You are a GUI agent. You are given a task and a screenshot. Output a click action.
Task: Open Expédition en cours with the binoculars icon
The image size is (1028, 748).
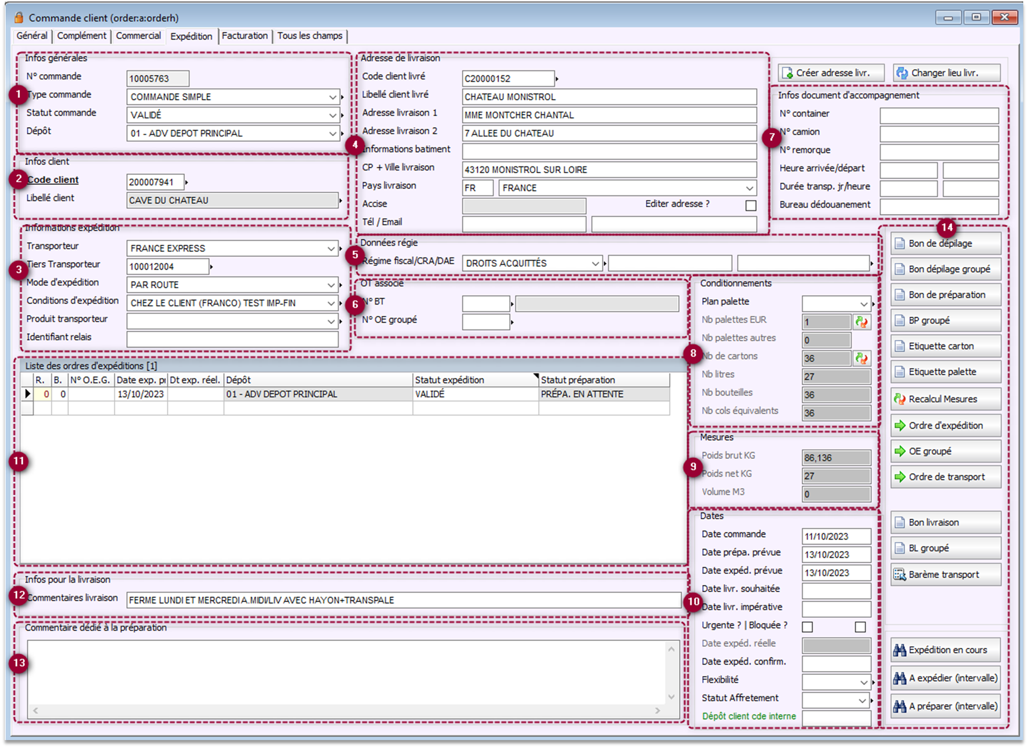click(x=945, y=650)
